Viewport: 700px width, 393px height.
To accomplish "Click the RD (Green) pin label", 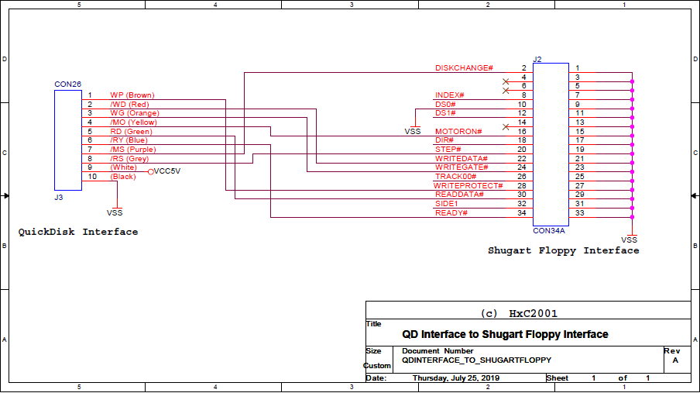I will (x=132, y=132).
